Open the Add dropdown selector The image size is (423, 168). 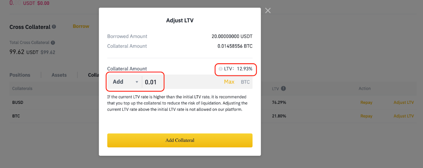(125, 82)
